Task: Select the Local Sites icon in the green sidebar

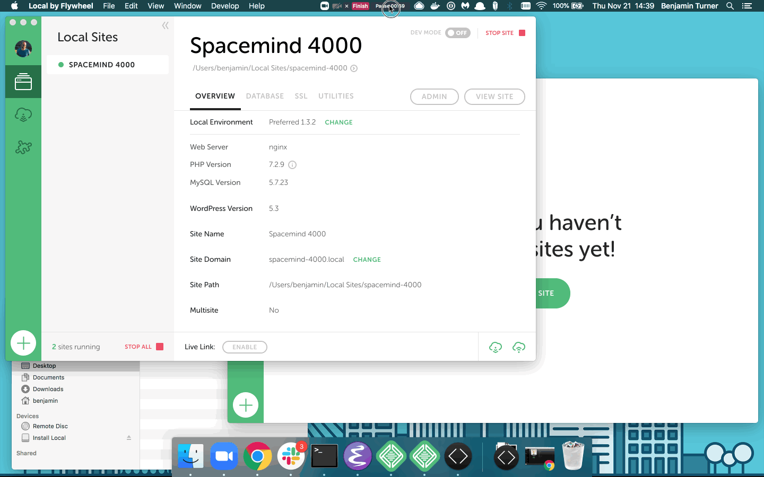Action: tap(23, 82)
